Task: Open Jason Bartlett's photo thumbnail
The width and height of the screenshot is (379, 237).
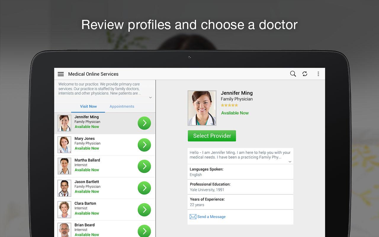Action: 64,188
